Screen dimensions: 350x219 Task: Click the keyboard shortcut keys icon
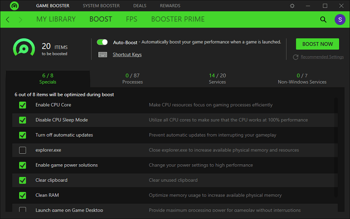[103, 54]
